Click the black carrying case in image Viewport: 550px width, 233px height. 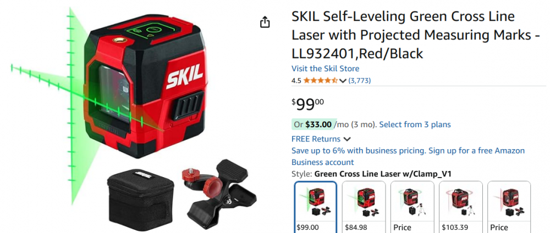click(140, 200)
